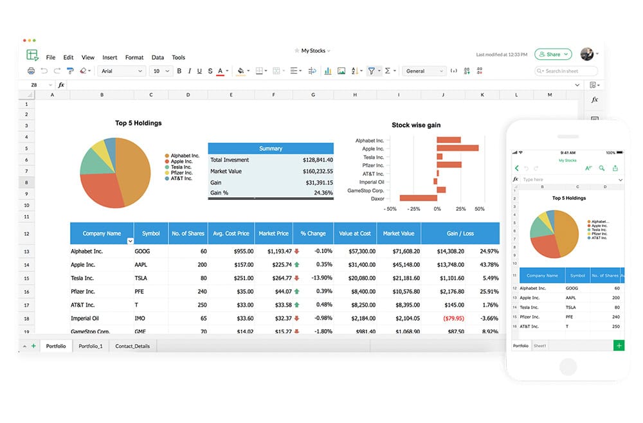Click the search magnifier on the phone
Screen dimensions: 643x423
[602, 168]
